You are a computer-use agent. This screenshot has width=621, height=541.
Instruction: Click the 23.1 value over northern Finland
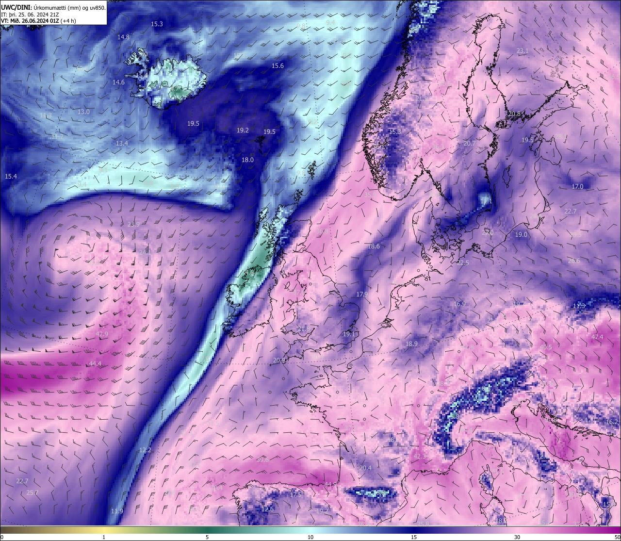point(523,50)
